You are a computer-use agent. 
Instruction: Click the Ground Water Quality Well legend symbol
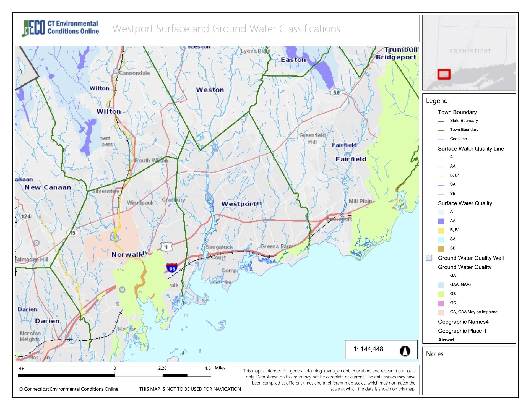429,258
